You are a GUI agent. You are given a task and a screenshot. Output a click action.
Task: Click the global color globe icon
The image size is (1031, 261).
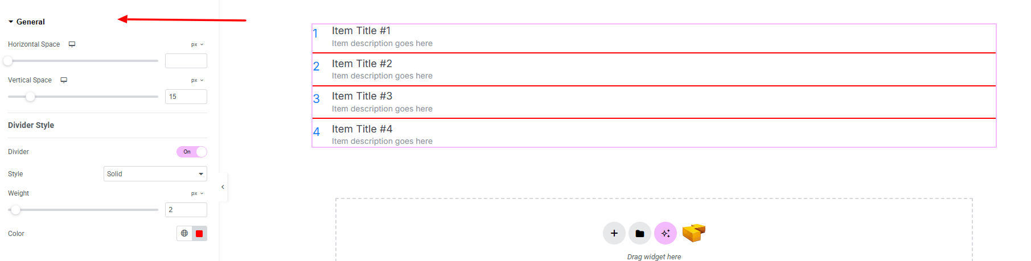point(184,233)
